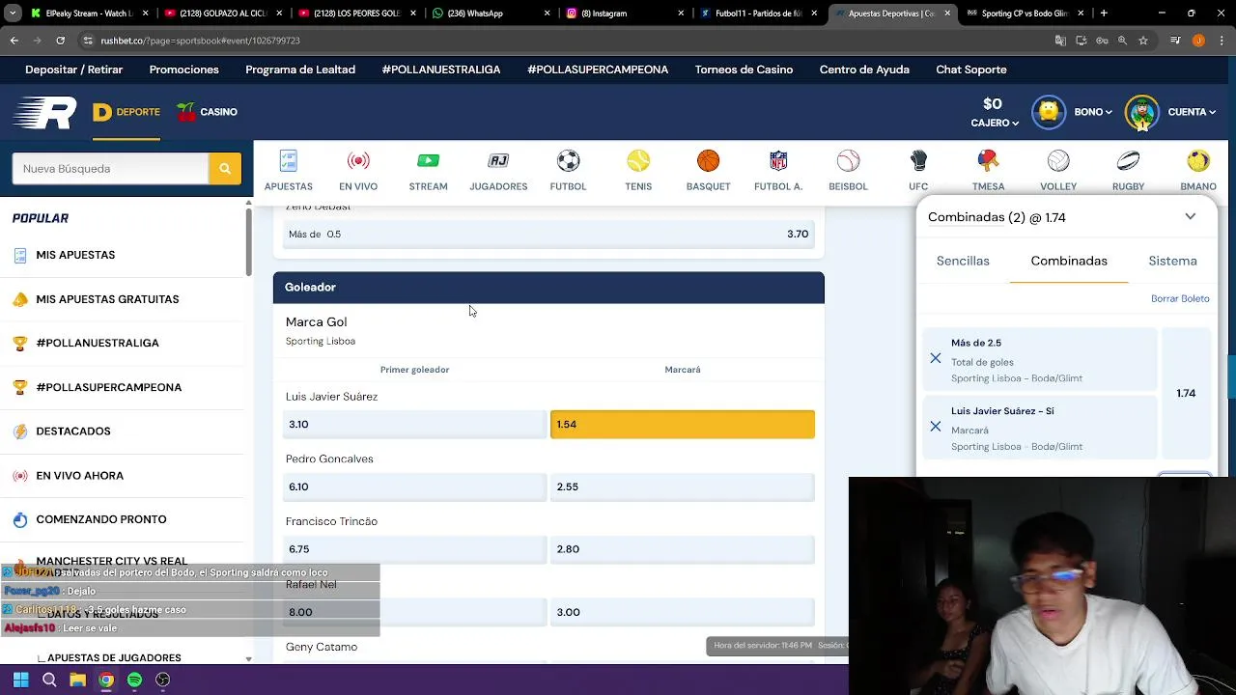Open Chat Soporte link
Image resolution: width=1236 pixels, height=695 pixels.
[971, 69]
